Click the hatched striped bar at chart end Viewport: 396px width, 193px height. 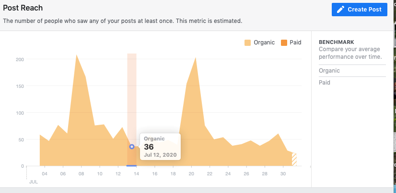point(294,160)
